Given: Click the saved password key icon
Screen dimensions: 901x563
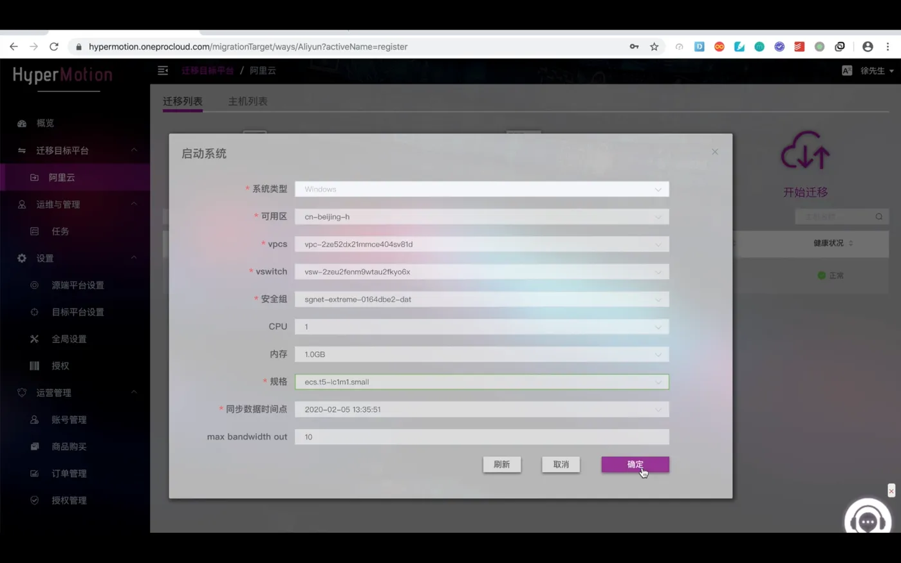Looking at the screenshot, I should (x=634, y=46).
